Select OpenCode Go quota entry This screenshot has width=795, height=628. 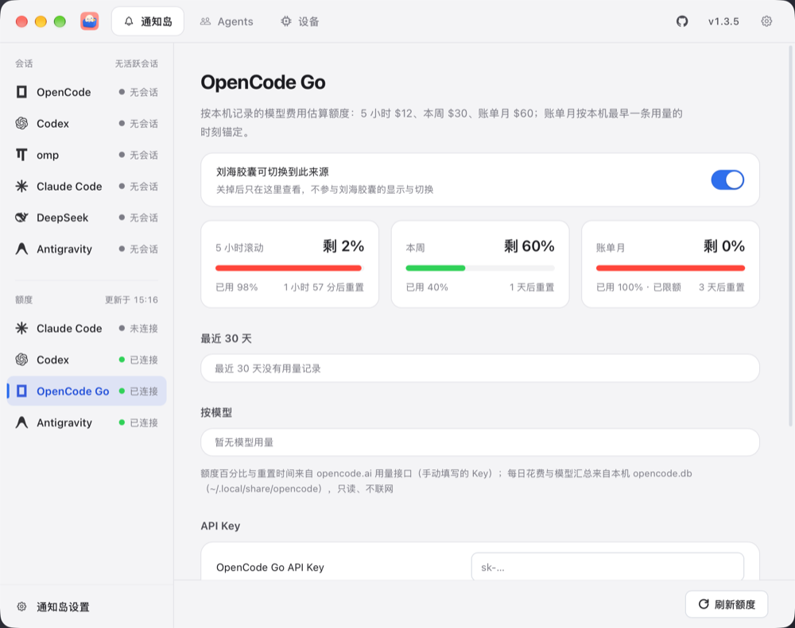coord(87,391)
